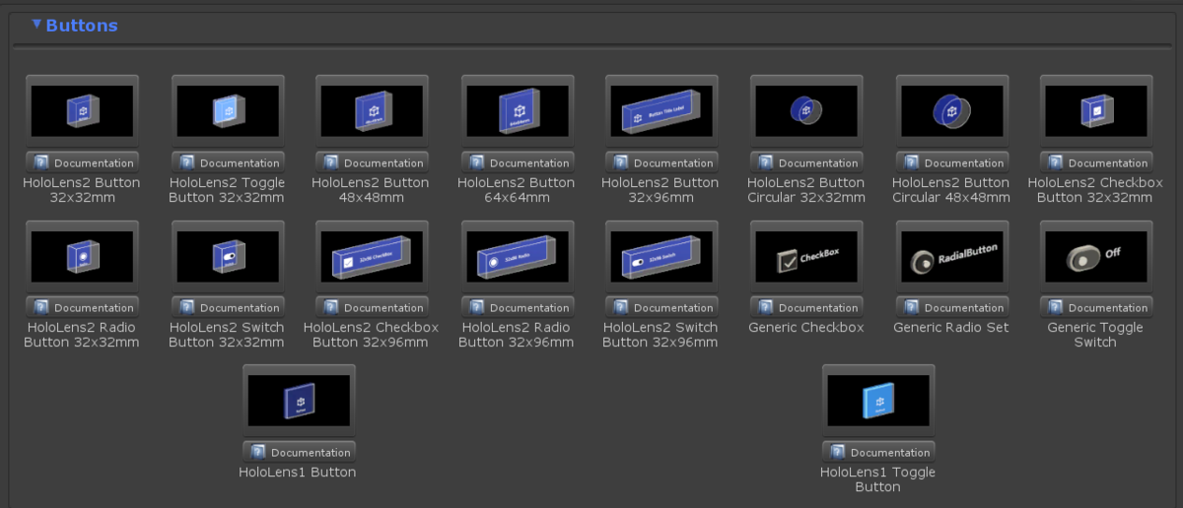This screenshot has width=1183, height=508.
Task: Select the Generic Checkbox preview image
Action: pyautogui.click(x=806, y=256)
